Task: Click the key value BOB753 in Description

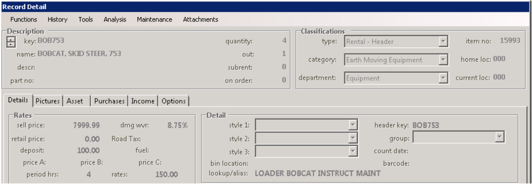Action: (x=51, y=41)
